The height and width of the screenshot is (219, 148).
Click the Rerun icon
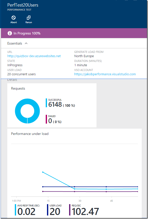click(29, 18)
